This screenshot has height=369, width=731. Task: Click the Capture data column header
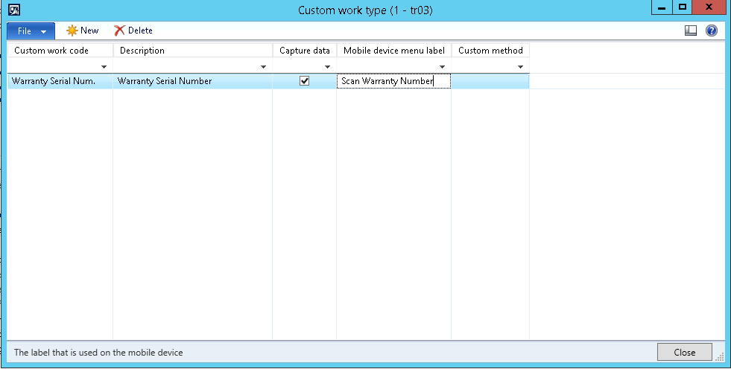tap(305, 51)
